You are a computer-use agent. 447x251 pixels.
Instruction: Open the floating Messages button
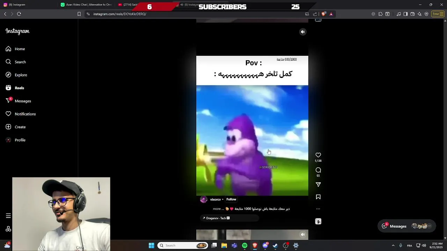(407, 226)
